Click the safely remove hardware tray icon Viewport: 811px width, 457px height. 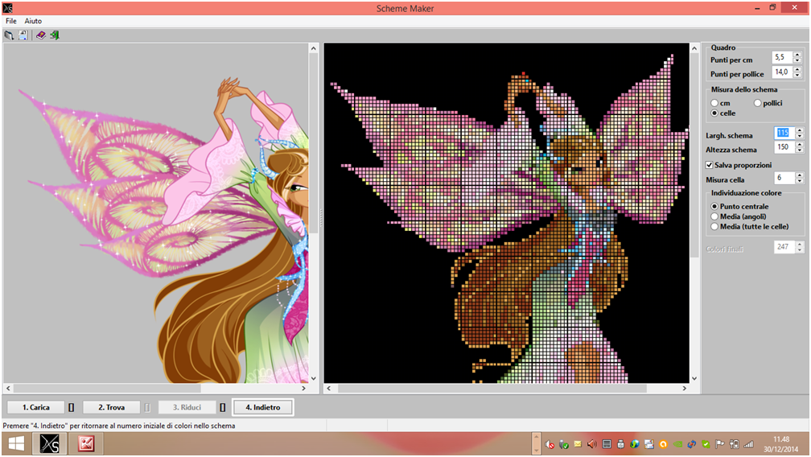564,444
